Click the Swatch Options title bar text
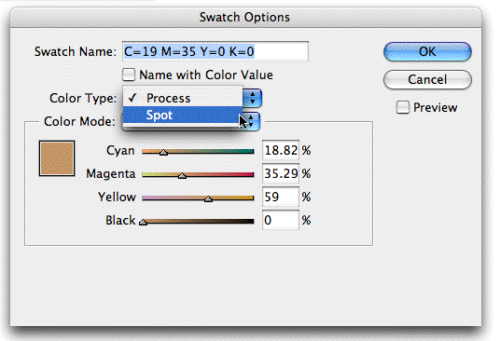500x341 pixels. point(244,17)
